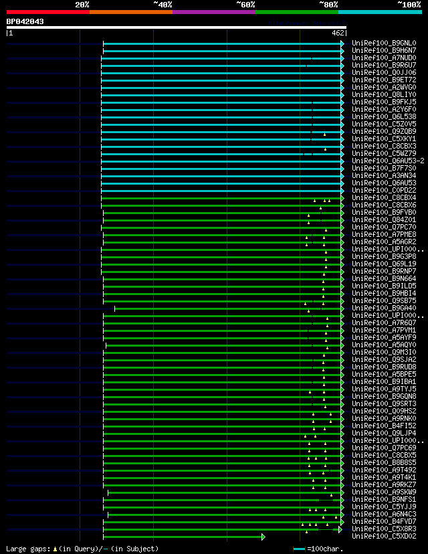Click the green ~80% identity legend segment
Image resolution: width=428 pixels, height=554 pixels.
tap(297, 12)
